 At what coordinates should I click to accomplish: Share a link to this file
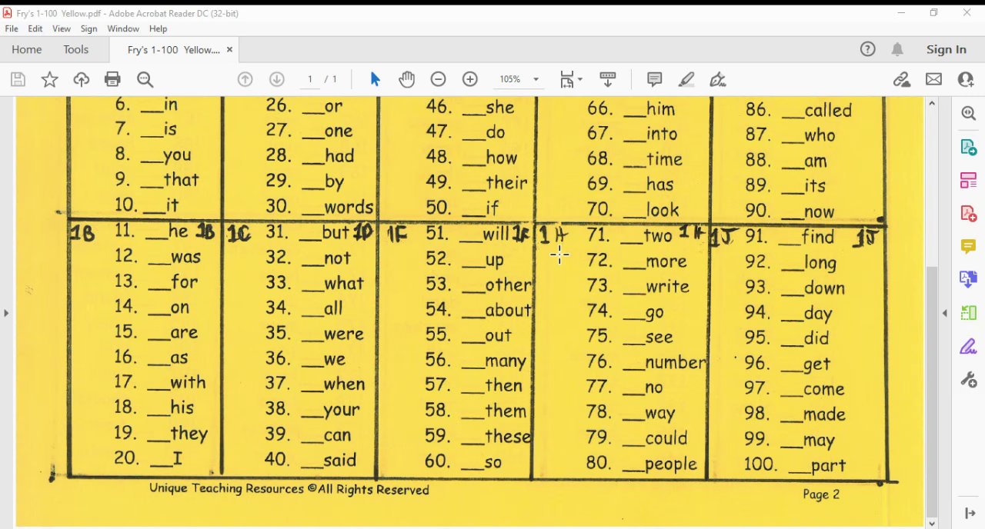pos(902,79)
